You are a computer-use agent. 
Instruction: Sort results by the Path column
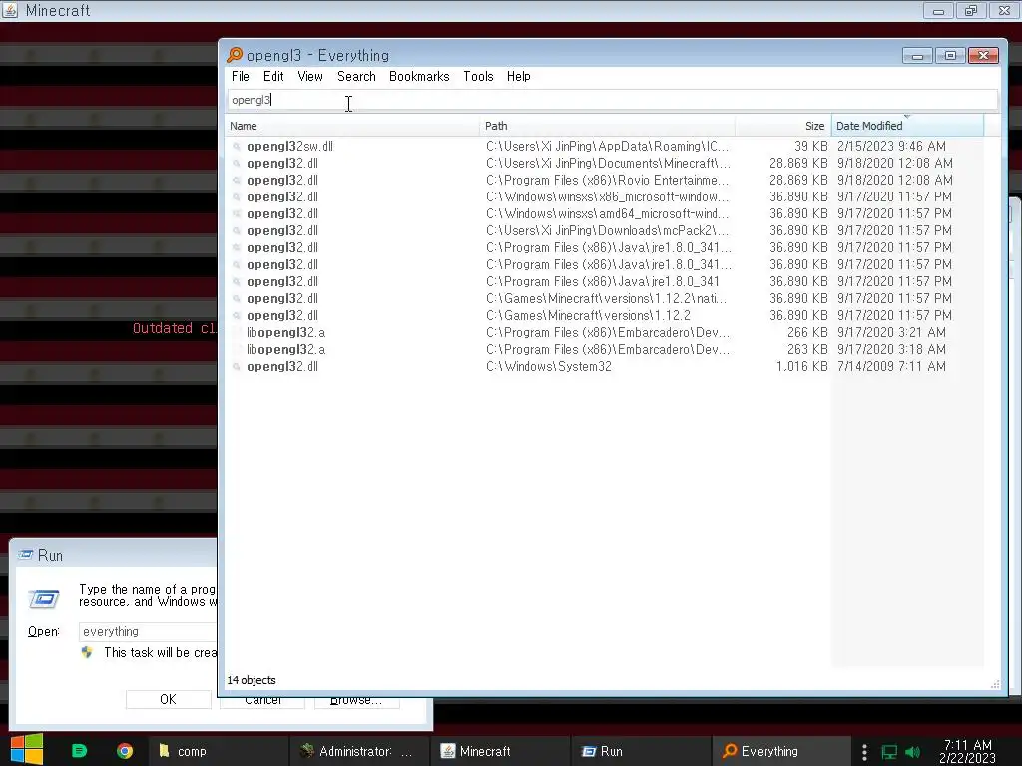(x=607, y=126)
